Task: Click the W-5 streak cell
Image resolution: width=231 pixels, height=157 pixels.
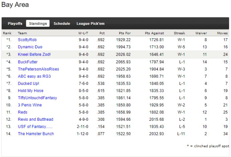Action: point(181,47)
